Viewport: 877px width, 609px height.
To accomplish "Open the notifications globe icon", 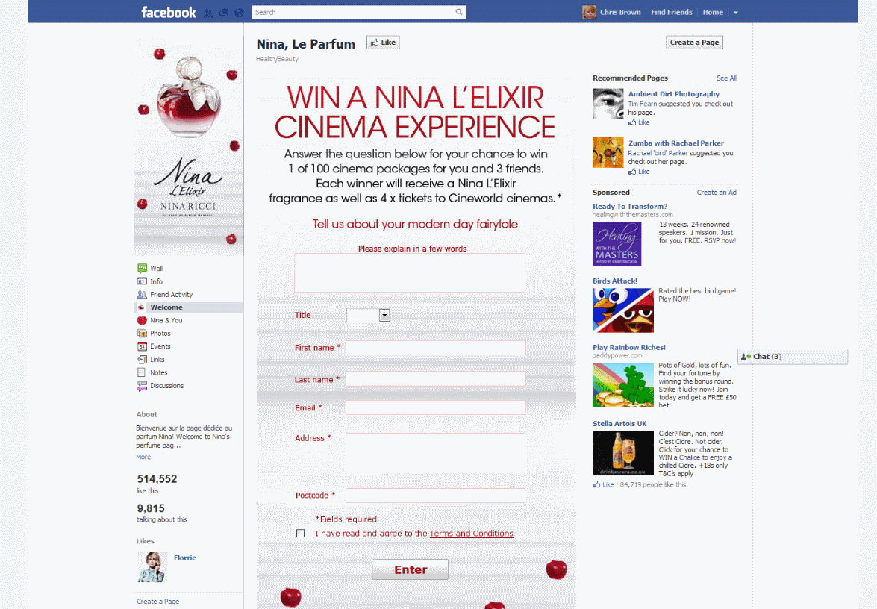I will (x=239, y=13).
